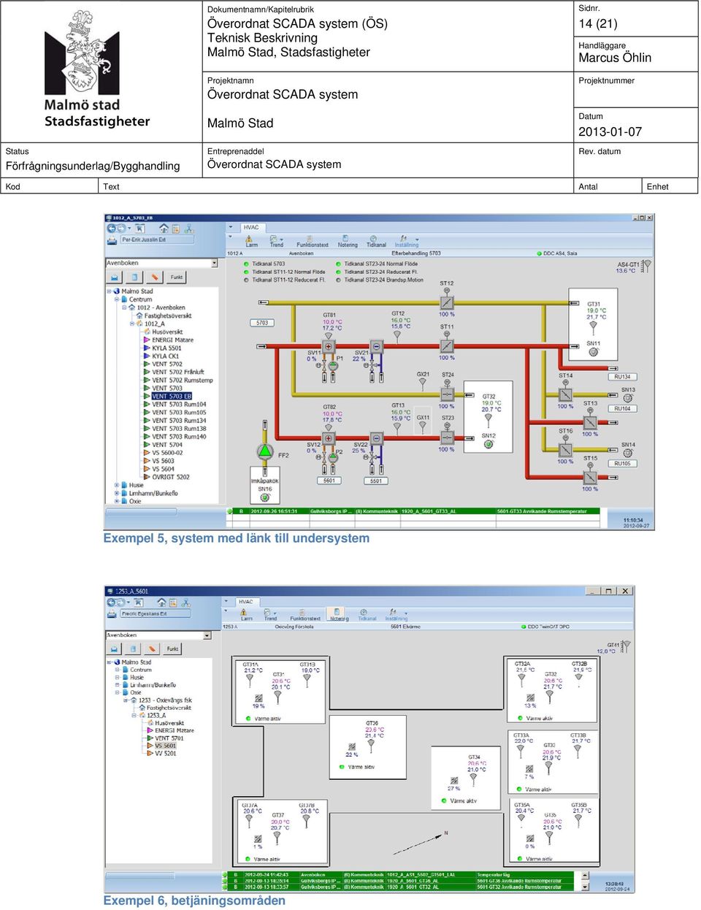Expand Oxie in the 1012_A_5703_EB tree
The height and width of the screenshot is (910, 701).
[117, 501]
